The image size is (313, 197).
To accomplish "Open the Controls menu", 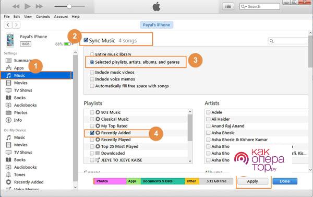I will click(43, 17).
